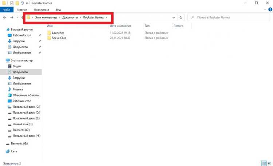
Task: Click the Elements (G:) drive icon below Сеть group
Action: tap(8, 144)
